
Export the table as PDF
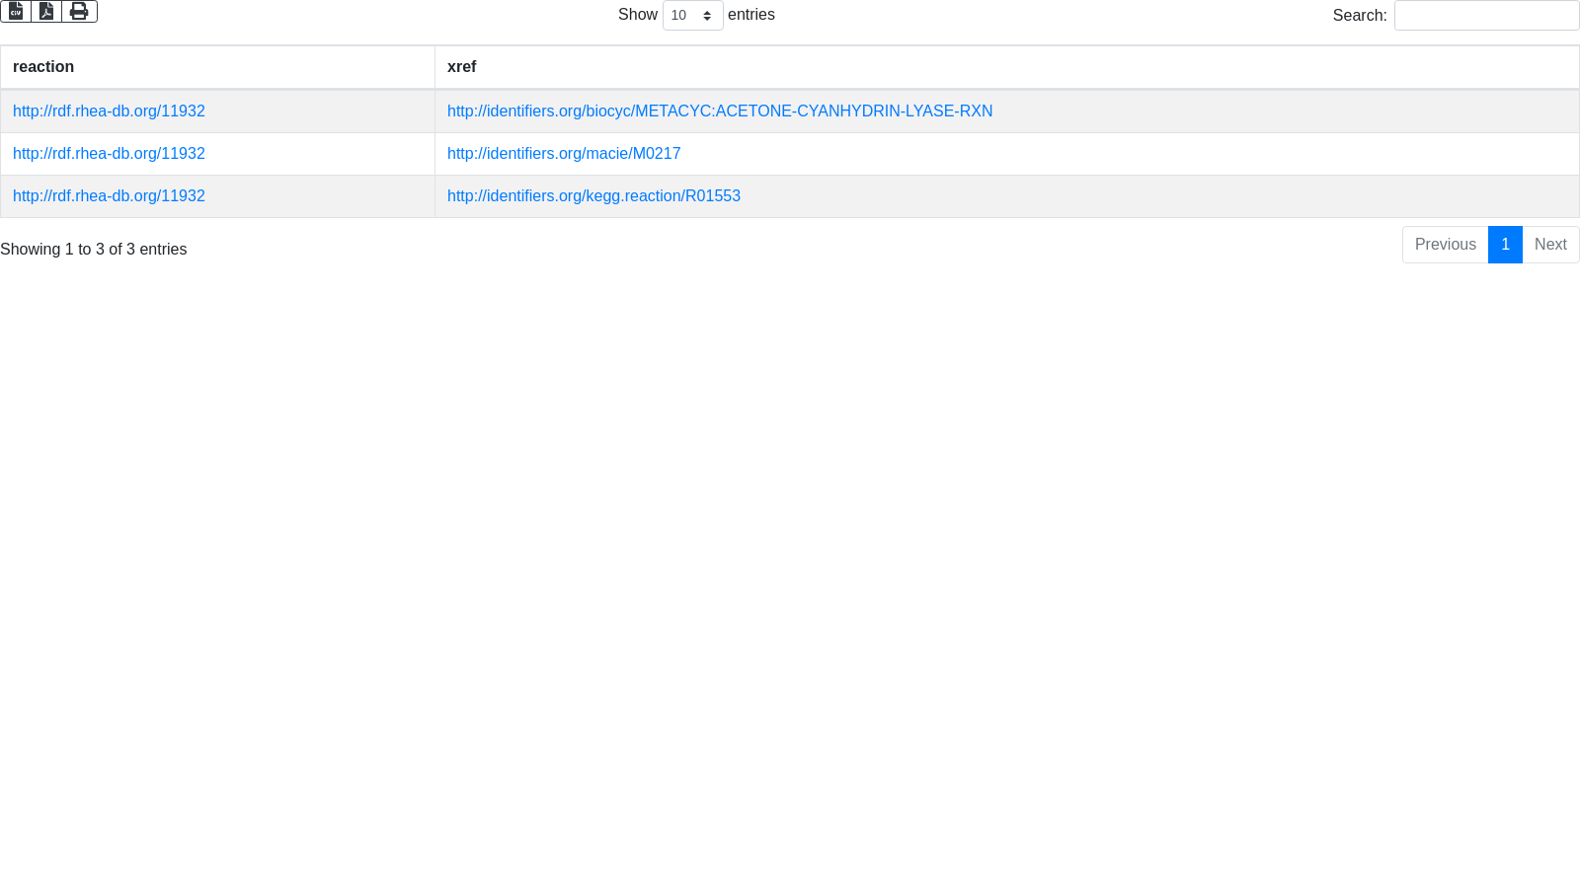(46, 11)
